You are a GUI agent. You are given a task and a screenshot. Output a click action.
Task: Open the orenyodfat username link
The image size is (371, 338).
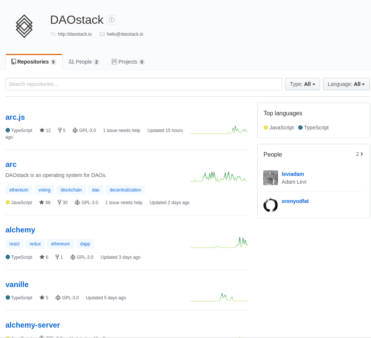(295, 202)
